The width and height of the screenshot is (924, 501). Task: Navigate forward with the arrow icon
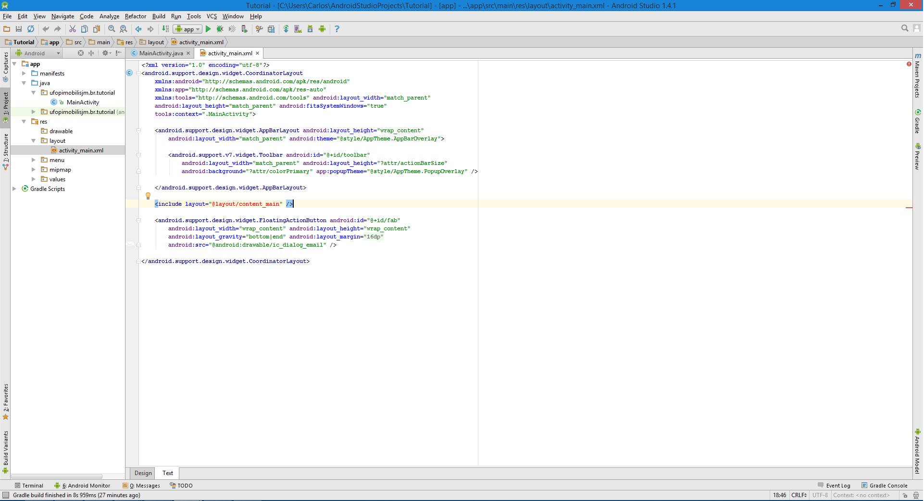150,29
